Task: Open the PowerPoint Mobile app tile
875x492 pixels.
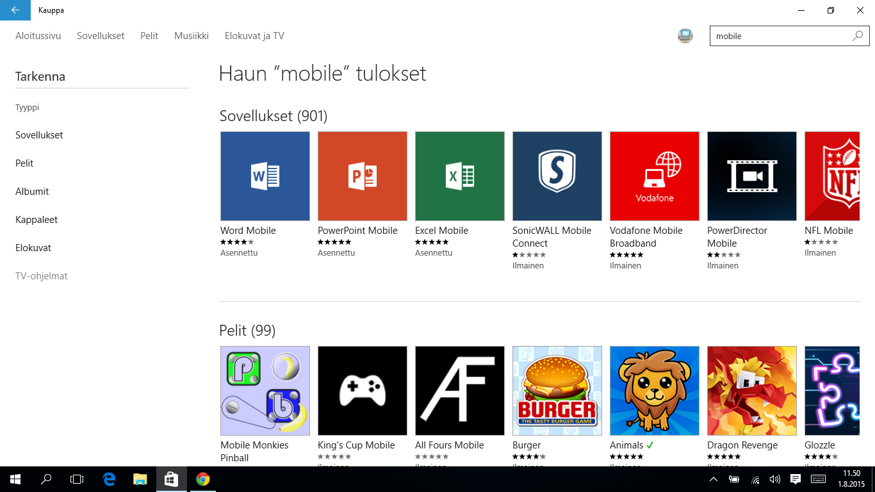Action: coord(363,176)
